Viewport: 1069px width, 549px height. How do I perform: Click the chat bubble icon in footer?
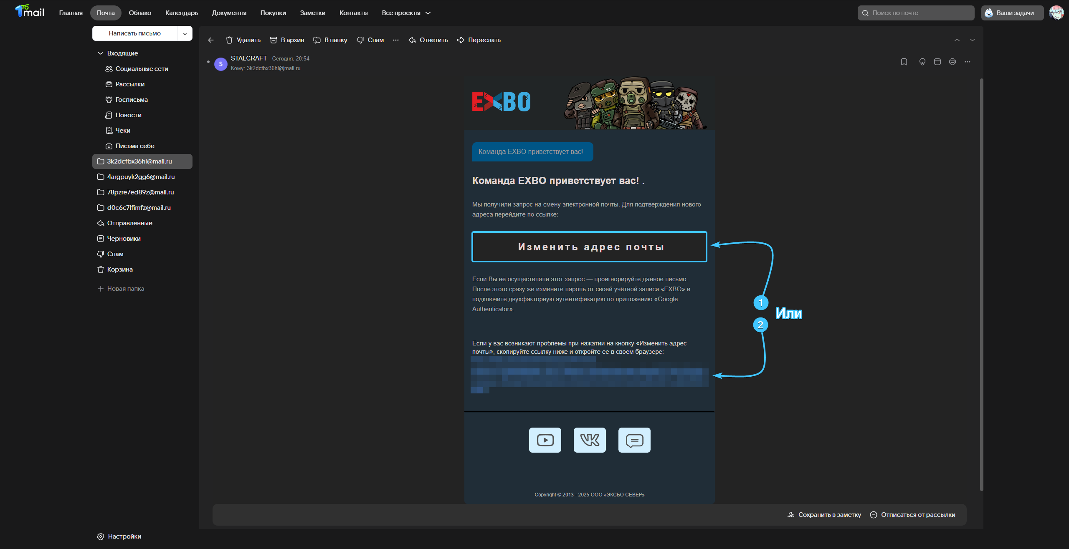[634, 440]
